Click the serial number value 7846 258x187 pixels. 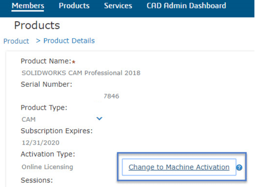tap(111, 96)
